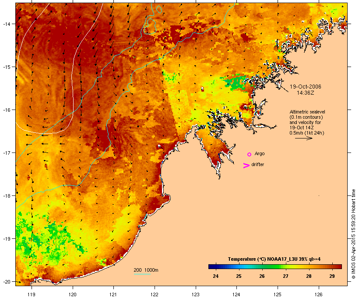The image size is (359, 298).
Task: Click the 'Altimetric sealevel' legend text
Action: pyautogui.click(x=307, y=112)
